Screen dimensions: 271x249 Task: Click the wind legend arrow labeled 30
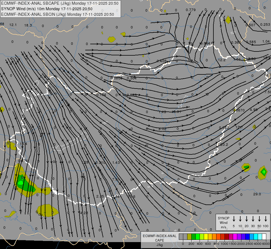(253, 219)
